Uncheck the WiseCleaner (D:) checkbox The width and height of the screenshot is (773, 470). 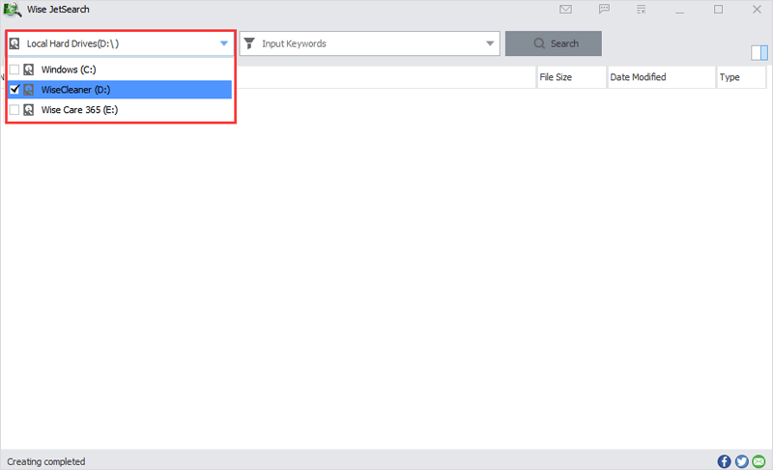(x=14, y=90)
